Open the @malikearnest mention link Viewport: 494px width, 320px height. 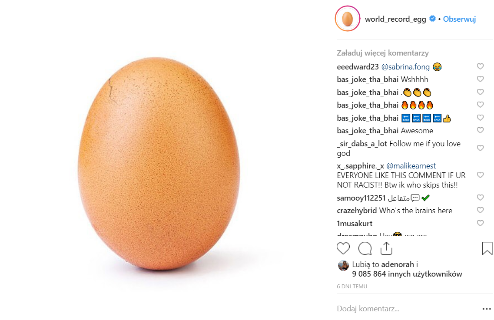pyautogui.click(x=411, y=166)
